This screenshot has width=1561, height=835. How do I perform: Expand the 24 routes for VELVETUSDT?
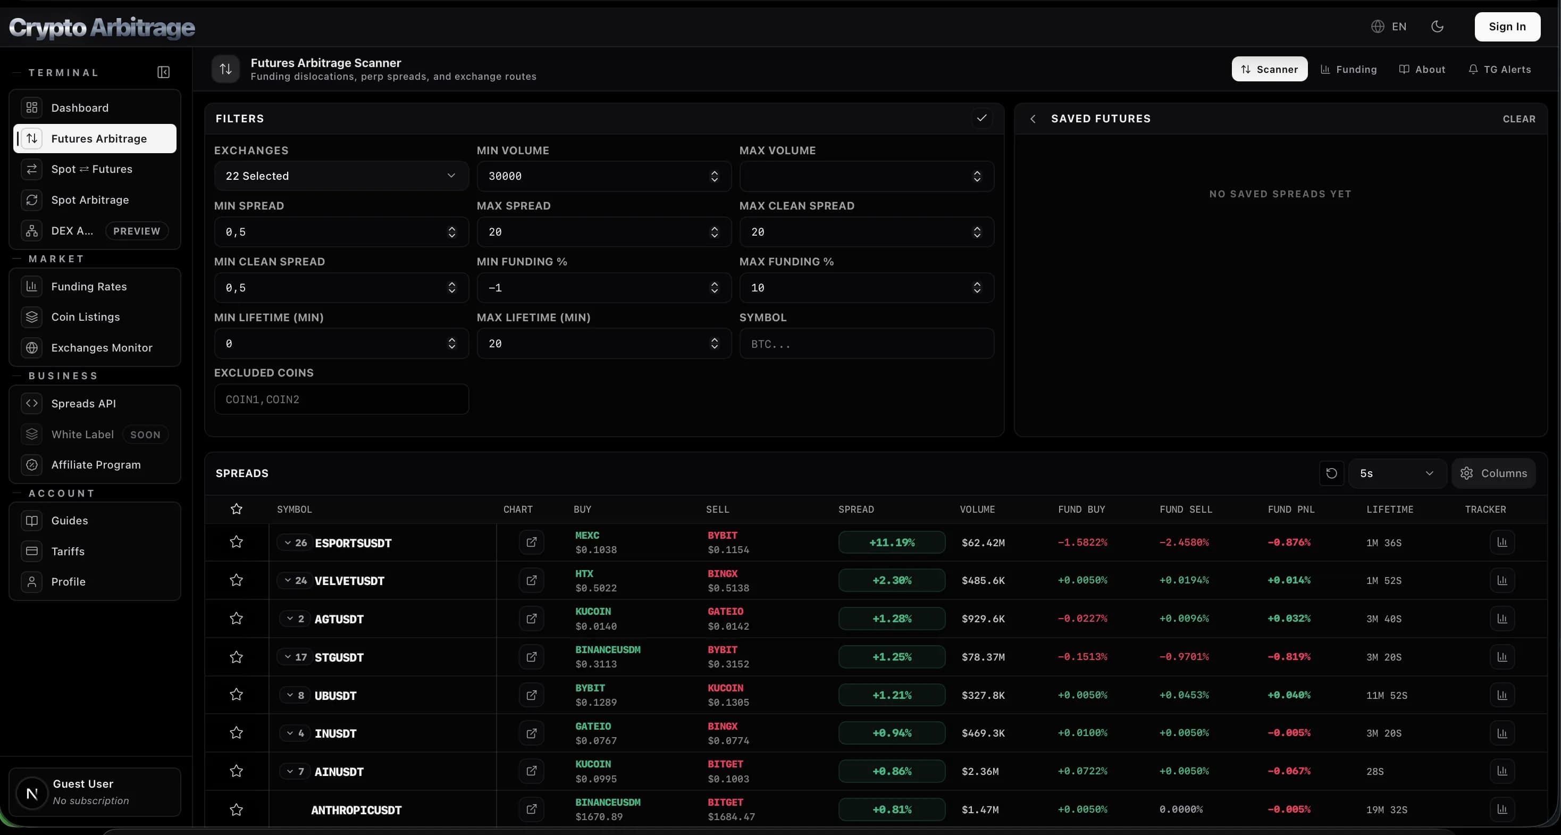[x=295, y=580]
